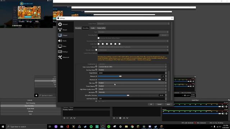Open General settings with the gear icon
The width and height of the screenshot is (230, 129).
60,24
